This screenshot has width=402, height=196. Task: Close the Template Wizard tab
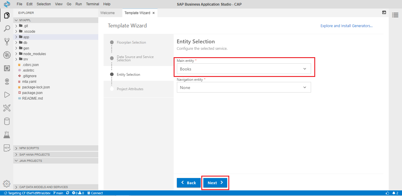[154, 13]
